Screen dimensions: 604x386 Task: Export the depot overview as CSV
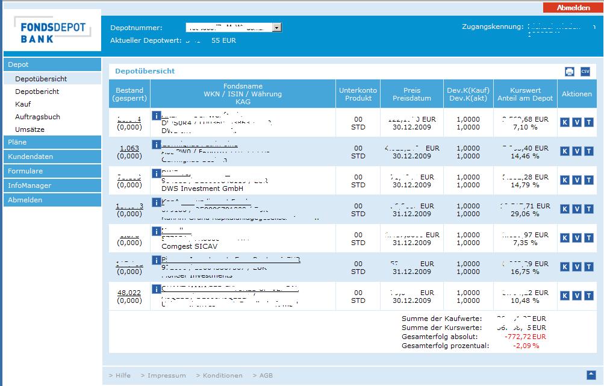[x=585, y=71]
